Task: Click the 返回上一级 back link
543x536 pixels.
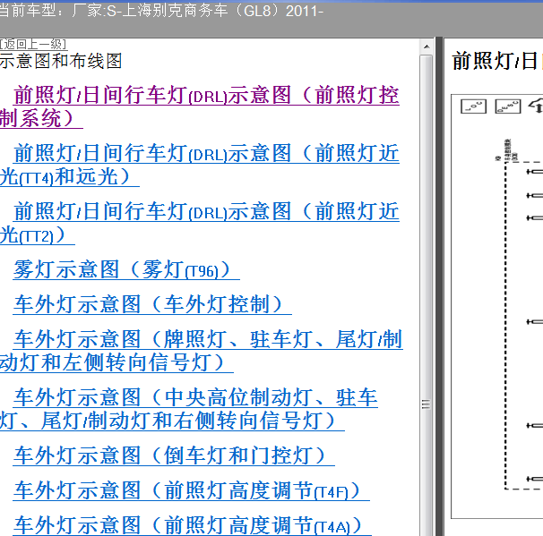Action: click(x=33, y=44)
